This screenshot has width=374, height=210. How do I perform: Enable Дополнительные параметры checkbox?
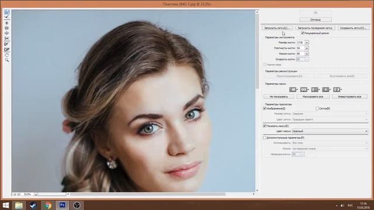point(265,138)
